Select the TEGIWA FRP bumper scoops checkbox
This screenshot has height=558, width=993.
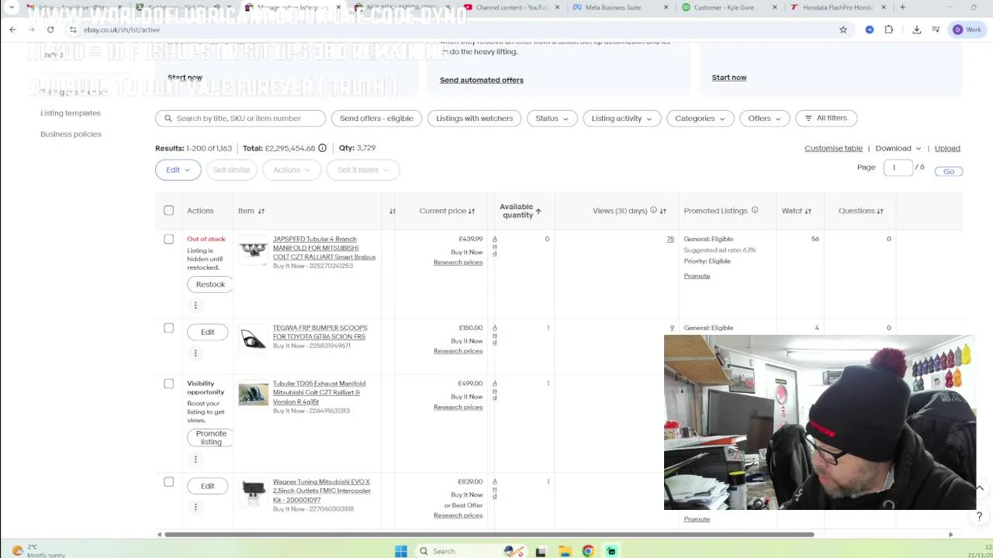tap(168, 328)
